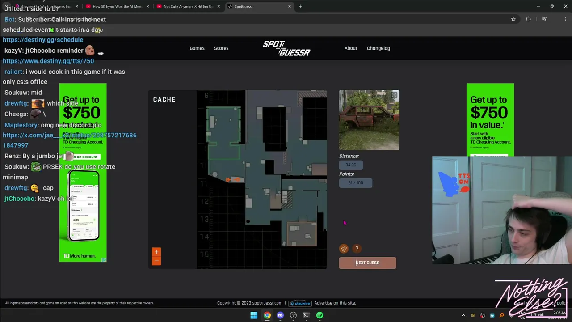Screen dimensions: 572x322
Task: Close the 'How SK hynix Won' tab
Action: pos(147,6)
